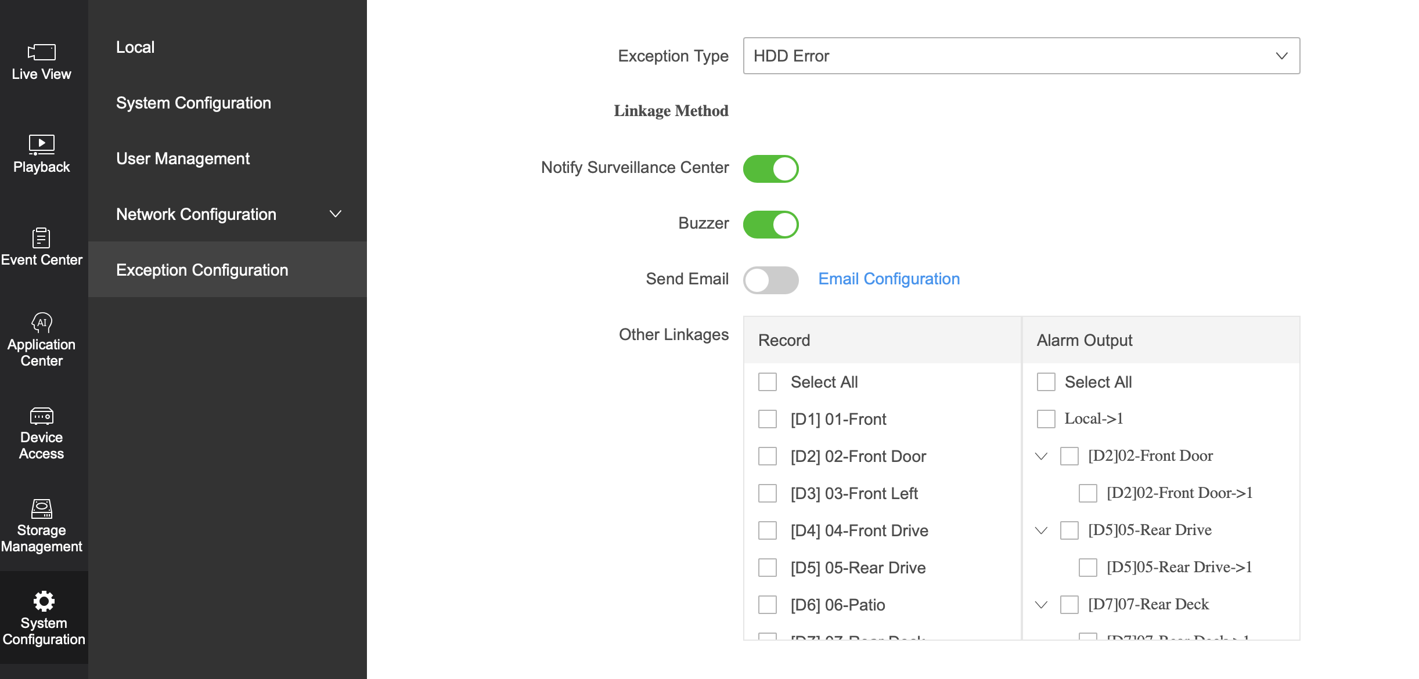1419x679 pixels.
Task: Open User Management menu item
Action: click(183, 158)
